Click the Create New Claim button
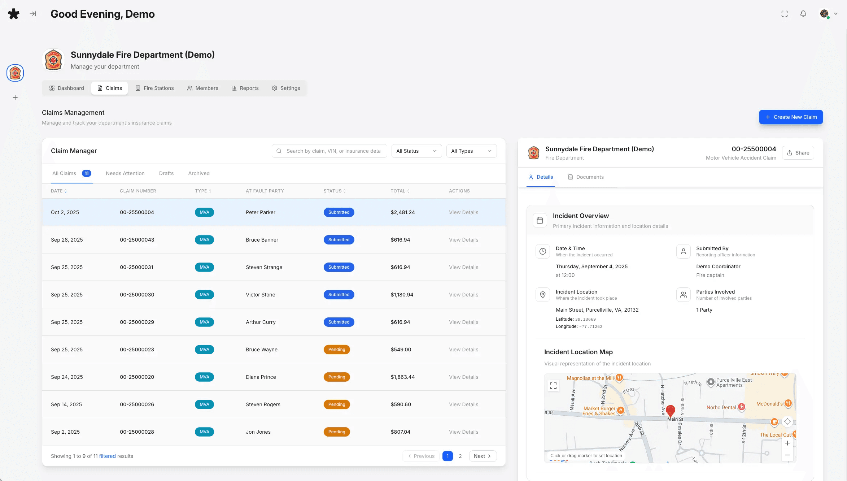 [x=791, y=117]
